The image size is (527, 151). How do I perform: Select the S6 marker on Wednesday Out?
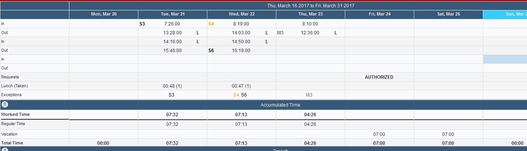click(211, 51)
